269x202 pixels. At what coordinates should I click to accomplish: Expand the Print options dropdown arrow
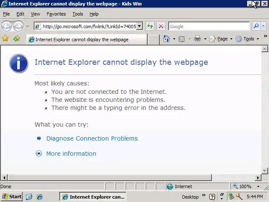click(x=205, y=39)
